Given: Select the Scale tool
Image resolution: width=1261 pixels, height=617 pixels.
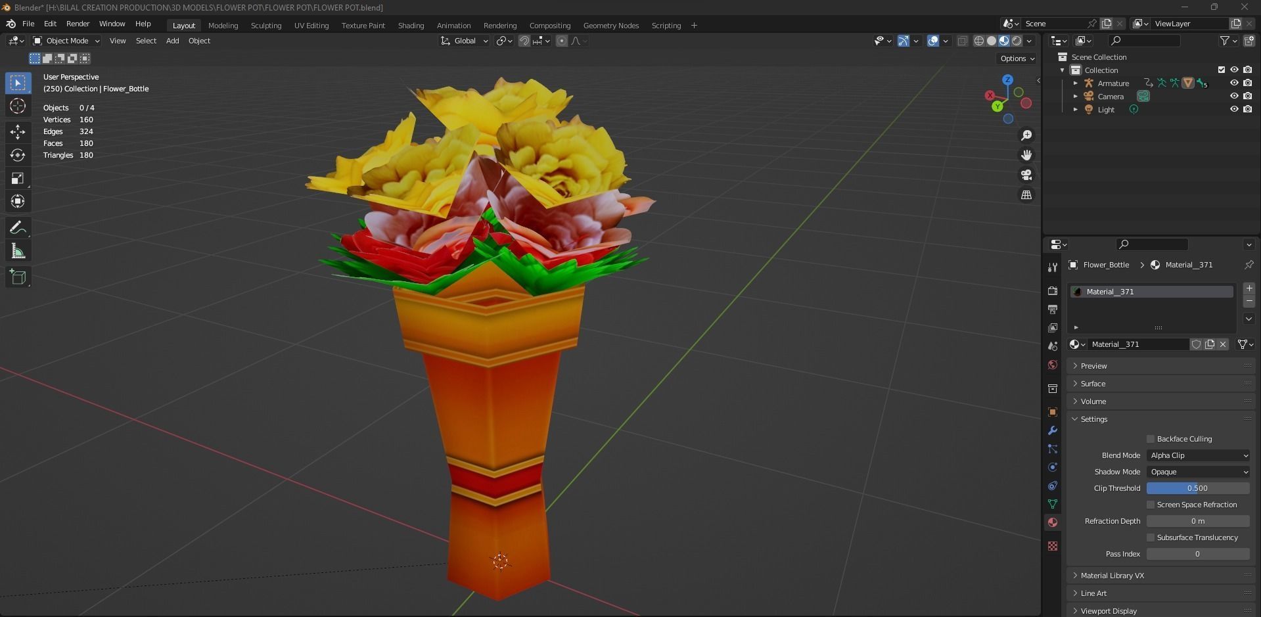Looking at the screenshot, I should pyautogui.click(x=18, y=178).
